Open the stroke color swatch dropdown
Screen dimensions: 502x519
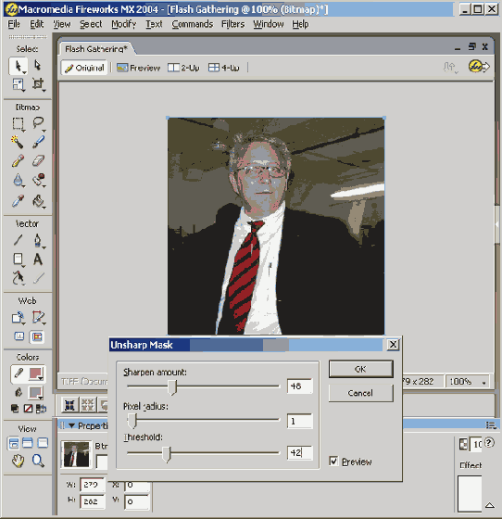tap(36, 373)
